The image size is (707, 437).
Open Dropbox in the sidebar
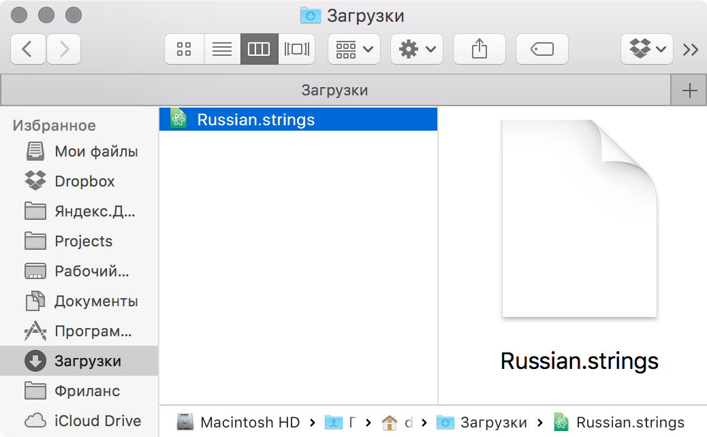click(x=84, y=182)
